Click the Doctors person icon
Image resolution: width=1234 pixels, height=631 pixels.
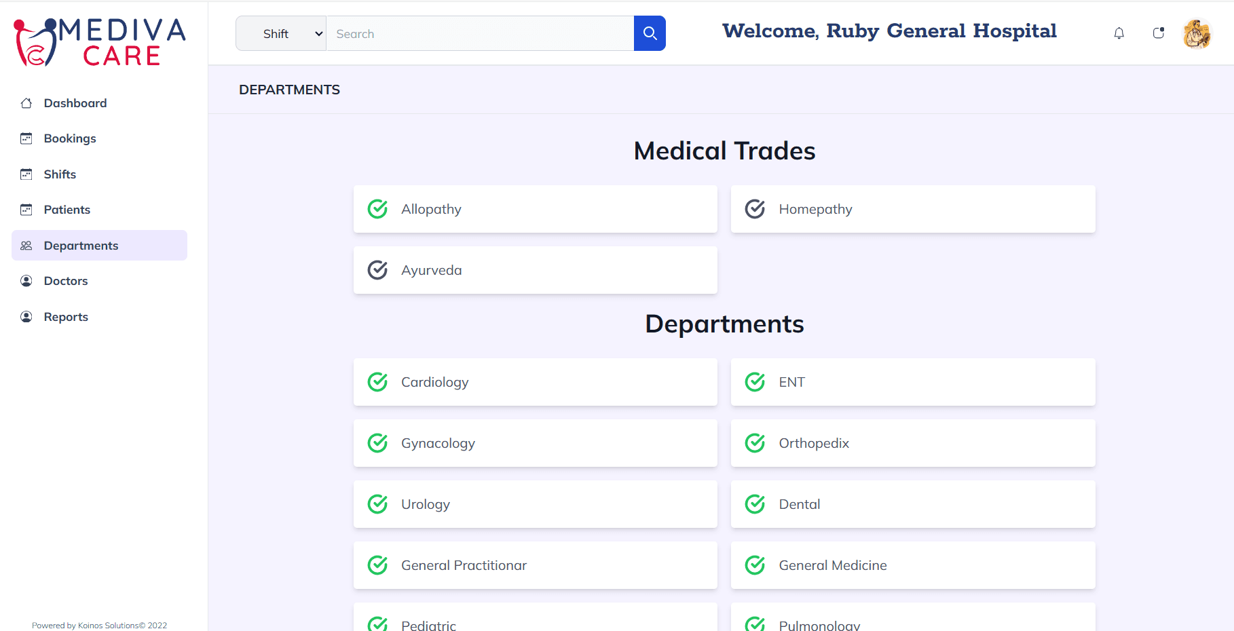click(26, 280)
